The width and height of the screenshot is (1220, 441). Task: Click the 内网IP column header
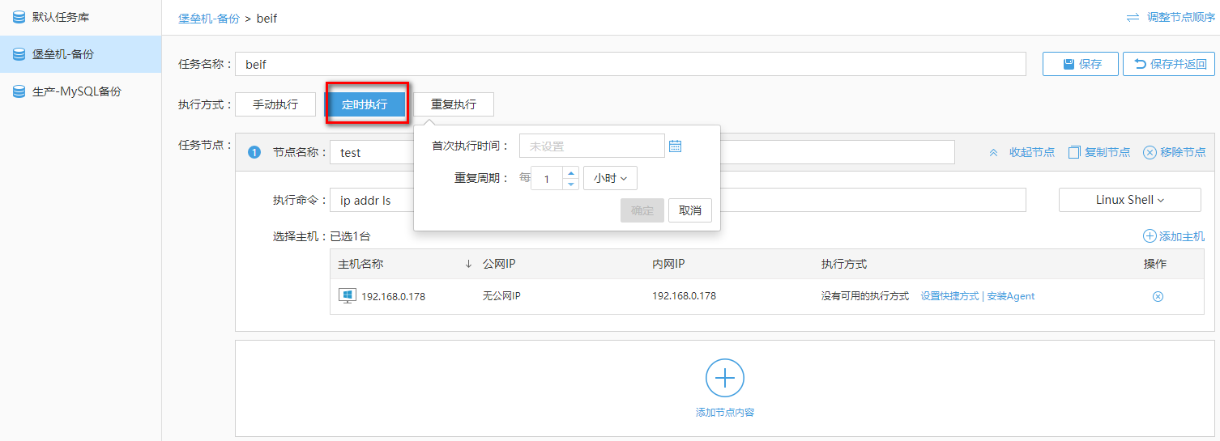coord(668,264)
